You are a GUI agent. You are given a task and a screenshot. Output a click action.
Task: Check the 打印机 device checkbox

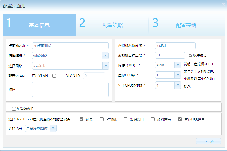pyautogui.click(x=102, y=119)
